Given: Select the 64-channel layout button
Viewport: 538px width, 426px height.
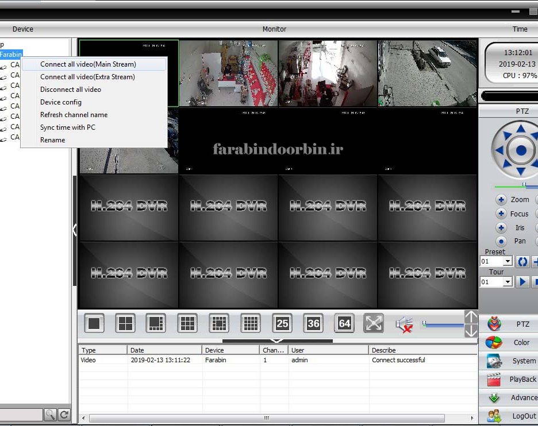Looking at the screenshot, I should [x=344, y=324].
